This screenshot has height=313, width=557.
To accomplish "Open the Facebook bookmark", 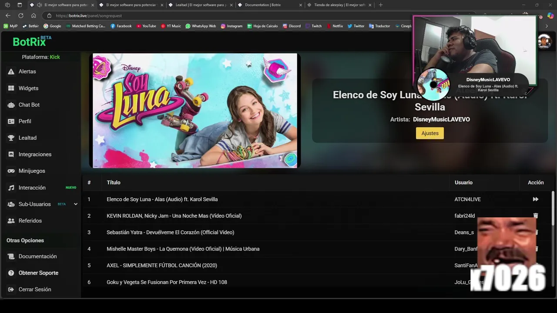I will point(121,26).
